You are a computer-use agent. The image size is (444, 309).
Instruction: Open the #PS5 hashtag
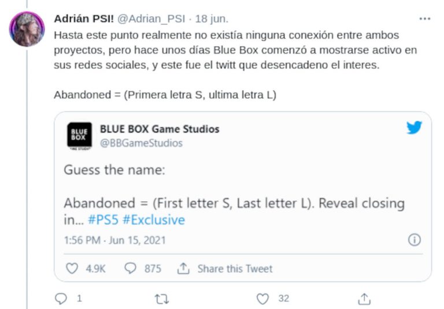104,220
